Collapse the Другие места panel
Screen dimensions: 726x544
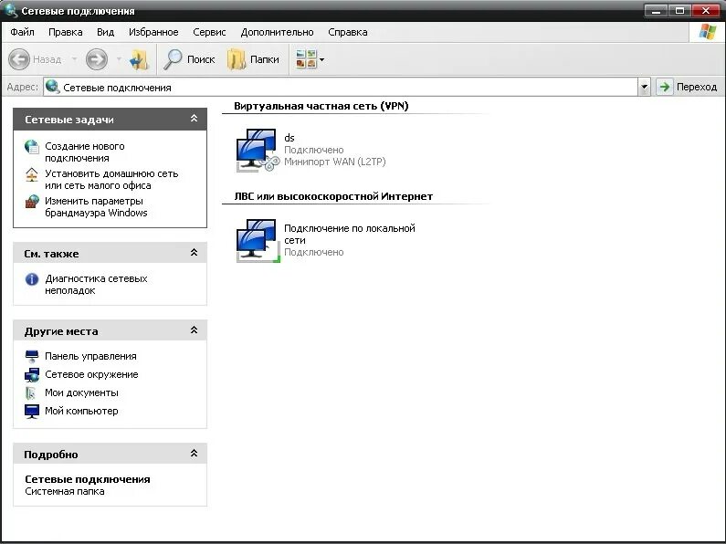click(x=194, y=330)
